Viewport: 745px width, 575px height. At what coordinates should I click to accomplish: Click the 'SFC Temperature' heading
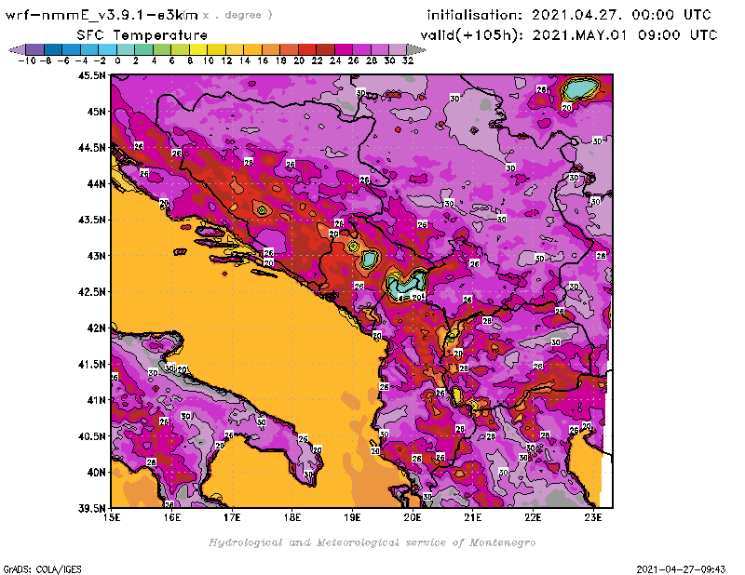pyautogui.click(x=142, y=35)
